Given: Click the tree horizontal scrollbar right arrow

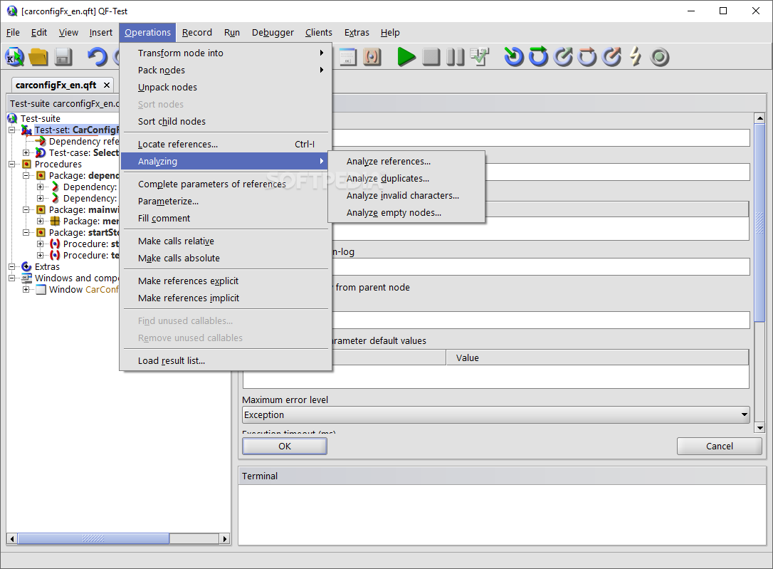Looking at the screenshot, I should pyautogui.click(x=225, y=539).
